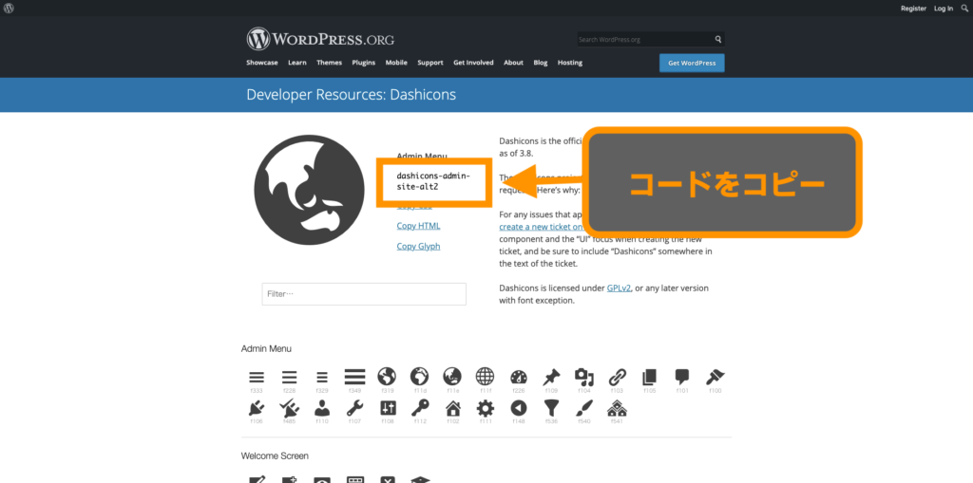Select the appearance paintbrush icon f100
The width and height of the screenshot is (973, 483).
point(715,377)
